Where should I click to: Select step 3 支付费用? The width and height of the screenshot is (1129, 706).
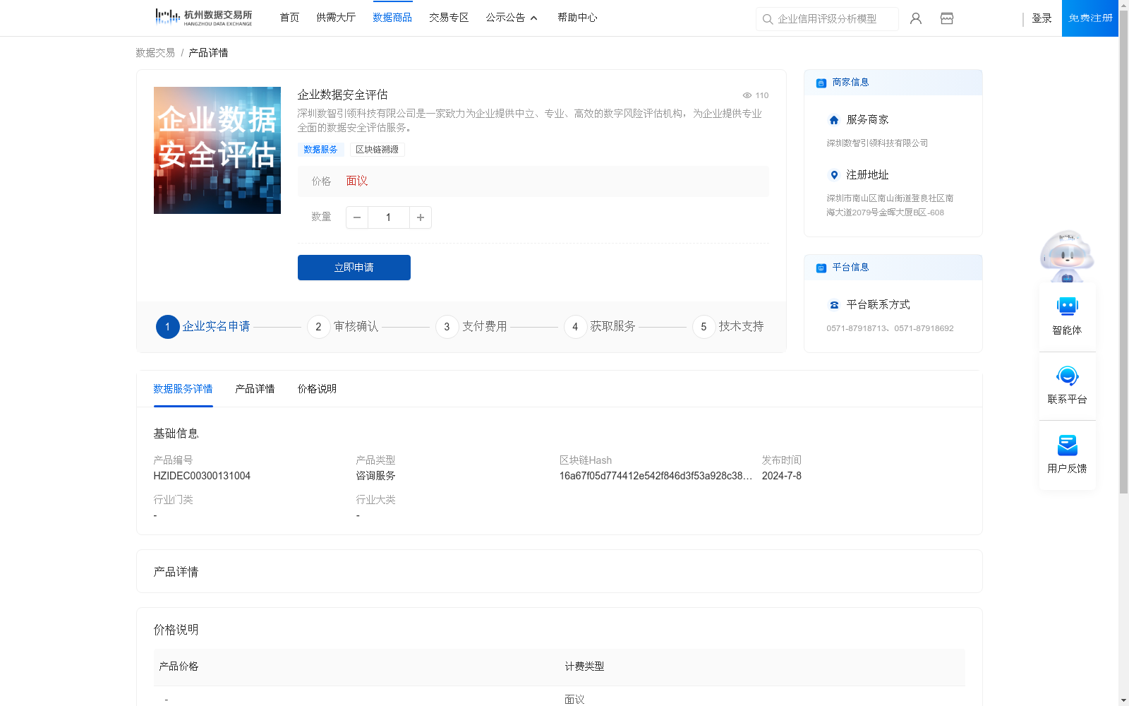471,327
